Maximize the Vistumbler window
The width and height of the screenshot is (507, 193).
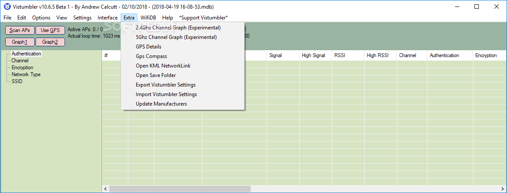click(477, 6)
